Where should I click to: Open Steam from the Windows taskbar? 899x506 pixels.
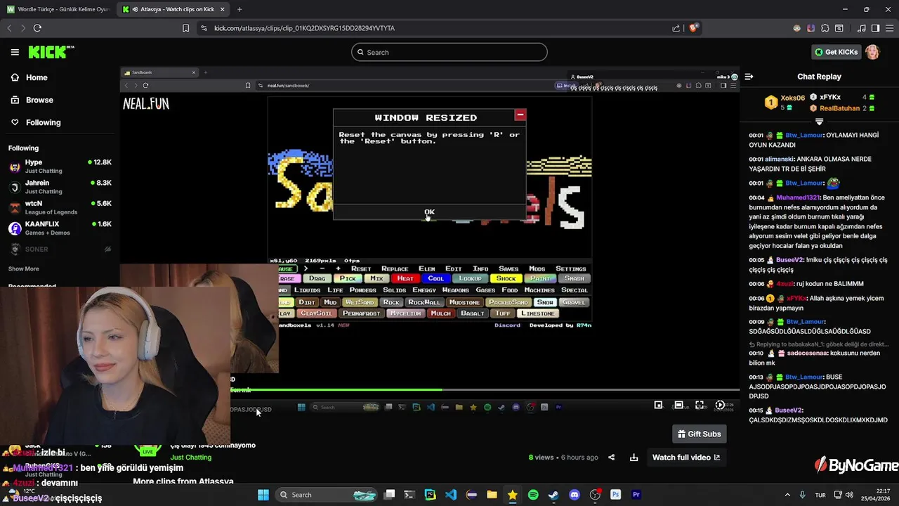(x=553, y=495)
